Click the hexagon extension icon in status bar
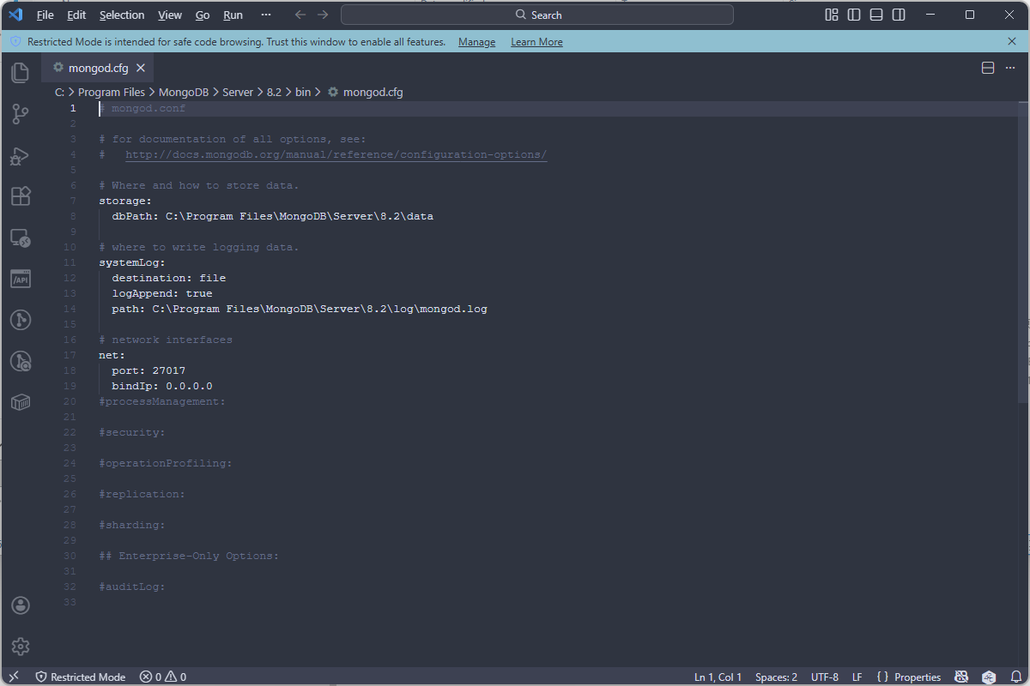This screenshot has height=686, width=1030. pyautogui.click(x=990, y=677)
